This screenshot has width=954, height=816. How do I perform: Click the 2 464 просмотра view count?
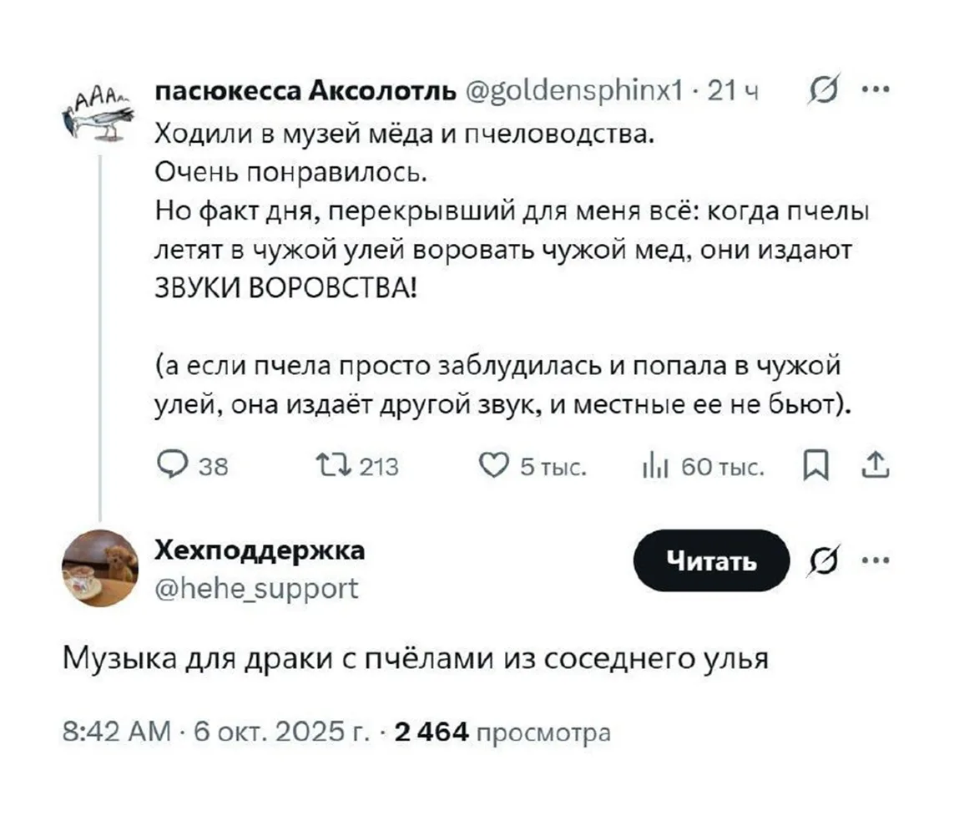502,733
